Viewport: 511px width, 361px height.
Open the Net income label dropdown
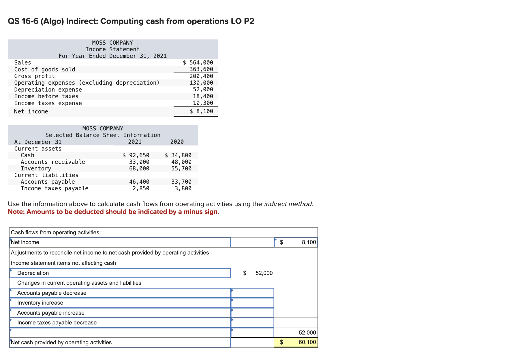click(x=120, y=242)
